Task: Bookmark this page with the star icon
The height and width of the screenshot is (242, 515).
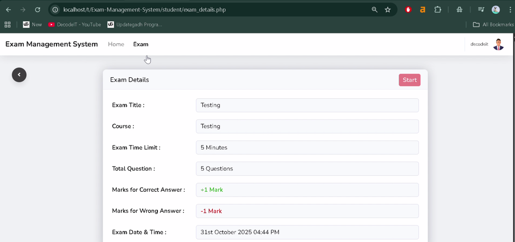Action: [388, 10]
